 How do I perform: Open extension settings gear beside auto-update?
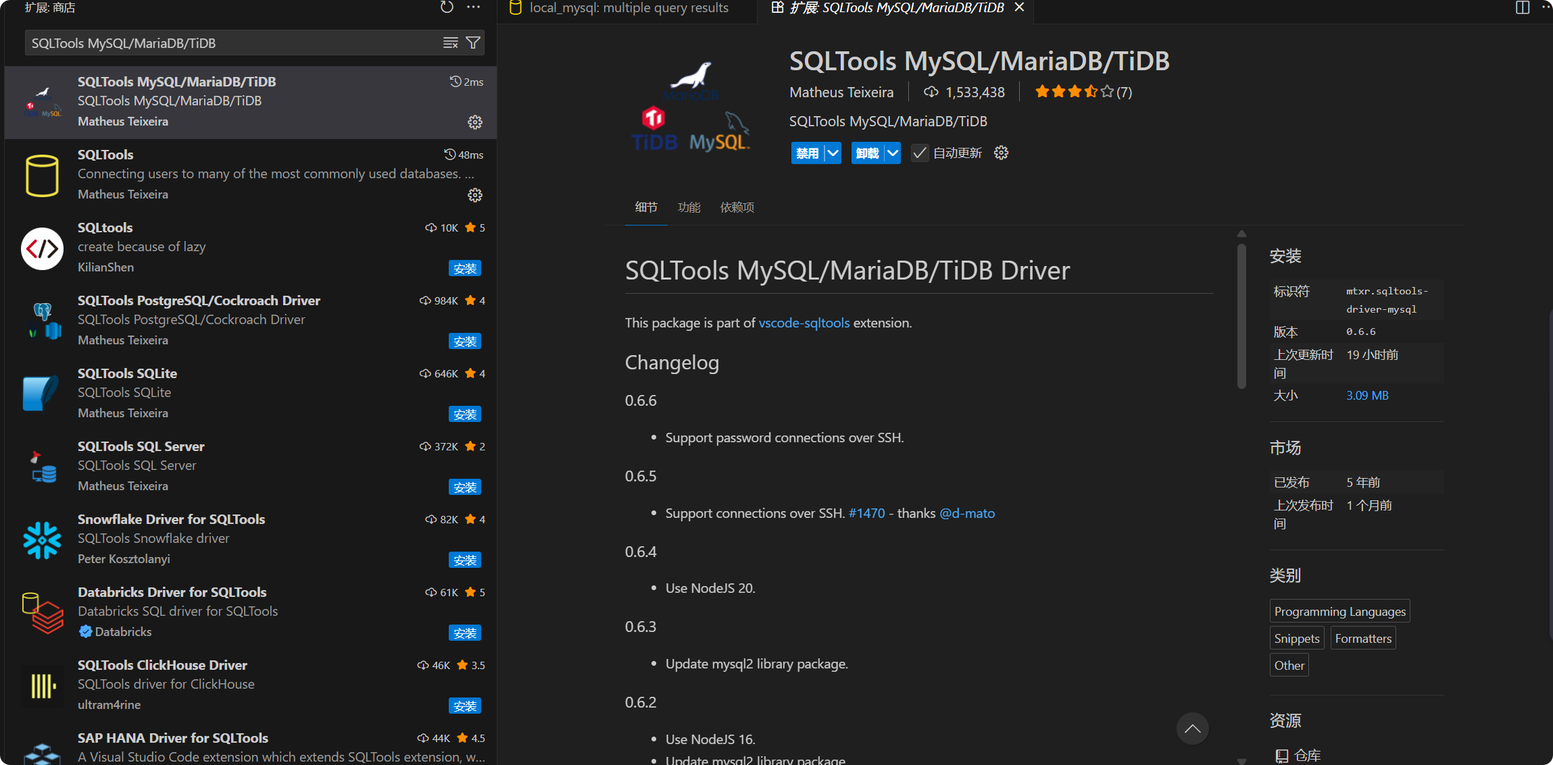tap(1000, 153)
